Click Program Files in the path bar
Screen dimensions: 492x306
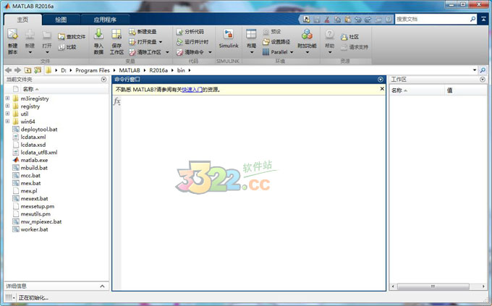click(93, 70)
